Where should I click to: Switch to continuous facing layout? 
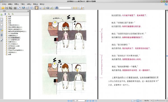[x=141, y=101]
